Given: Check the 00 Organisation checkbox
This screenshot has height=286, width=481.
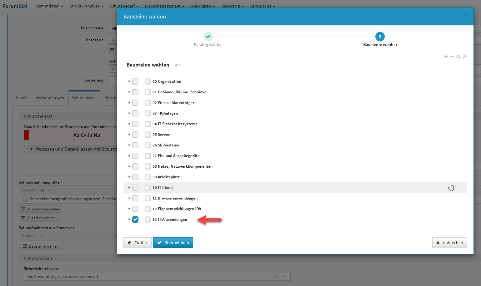Looking at the screenshot, I should click(135, 81).
